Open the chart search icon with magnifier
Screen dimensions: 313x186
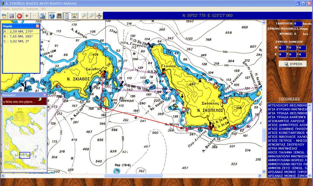click(x=42, y=16)
